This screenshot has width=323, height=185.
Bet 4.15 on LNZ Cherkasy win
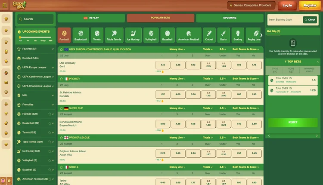163,65
